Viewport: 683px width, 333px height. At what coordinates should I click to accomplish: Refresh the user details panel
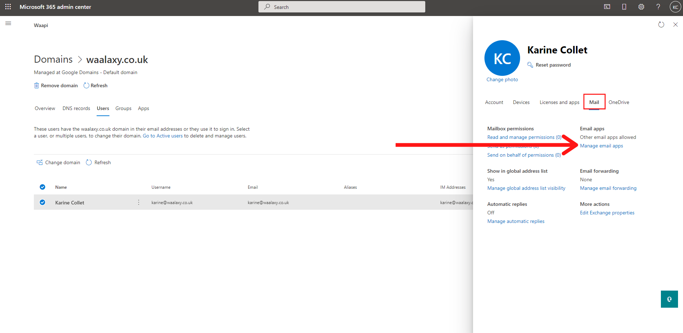coord(661,25)
